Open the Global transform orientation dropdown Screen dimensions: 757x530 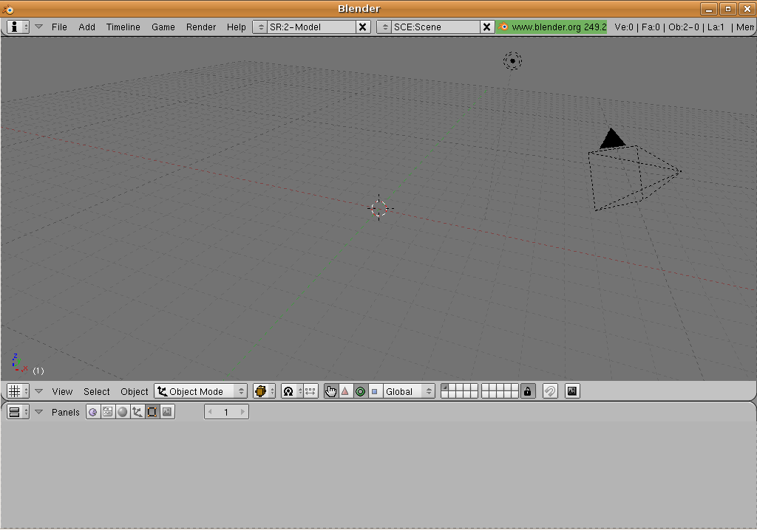(408, 391)
